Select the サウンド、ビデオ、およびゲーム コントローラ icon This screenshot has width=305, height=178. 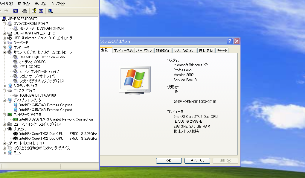coord(10,52)
